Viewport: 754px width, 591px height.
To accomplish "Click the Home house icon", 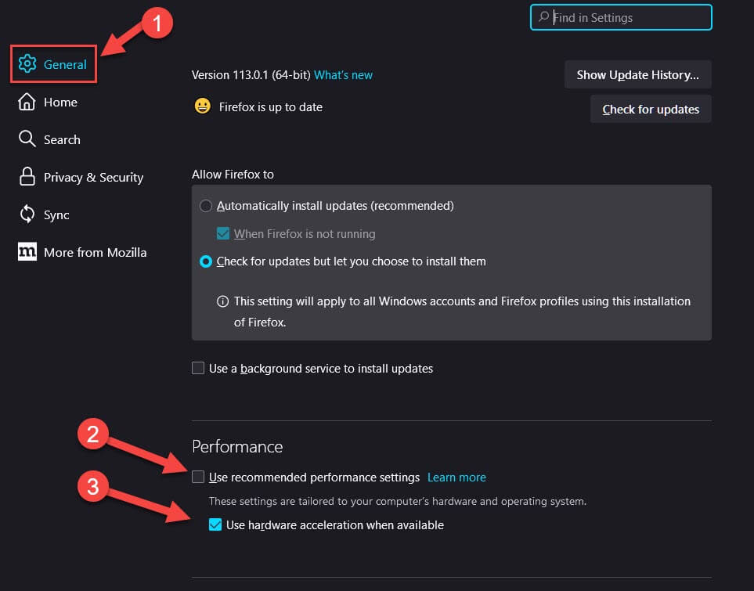I will pyautogui.click(x=27, y=102).
